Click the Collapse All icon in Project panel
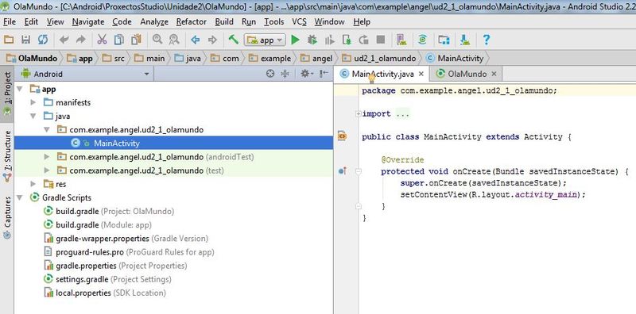The image size is (636, 314). 285,74
